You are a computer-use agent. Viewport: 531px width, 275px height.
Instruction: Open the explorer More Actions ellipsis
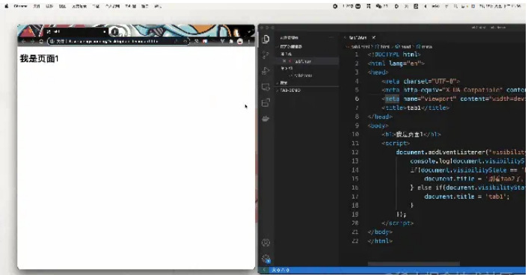pos(331,37)
